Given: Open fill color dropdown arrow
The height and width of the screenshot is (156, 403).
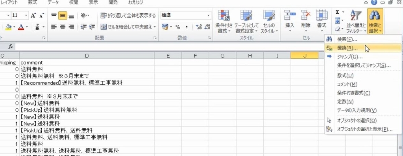Looking at the screenshot, I should 14,27.
